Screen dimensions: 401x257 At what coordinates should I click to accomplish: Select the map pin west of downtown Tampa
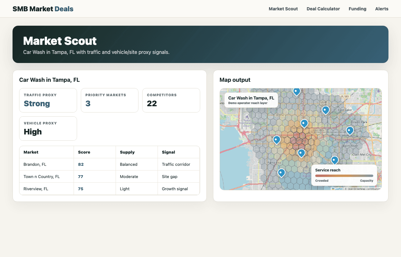tap(277, 139)
